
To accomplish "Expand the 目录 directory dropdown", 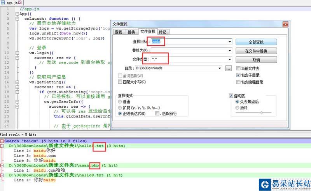I will click(x=220, y=68).
